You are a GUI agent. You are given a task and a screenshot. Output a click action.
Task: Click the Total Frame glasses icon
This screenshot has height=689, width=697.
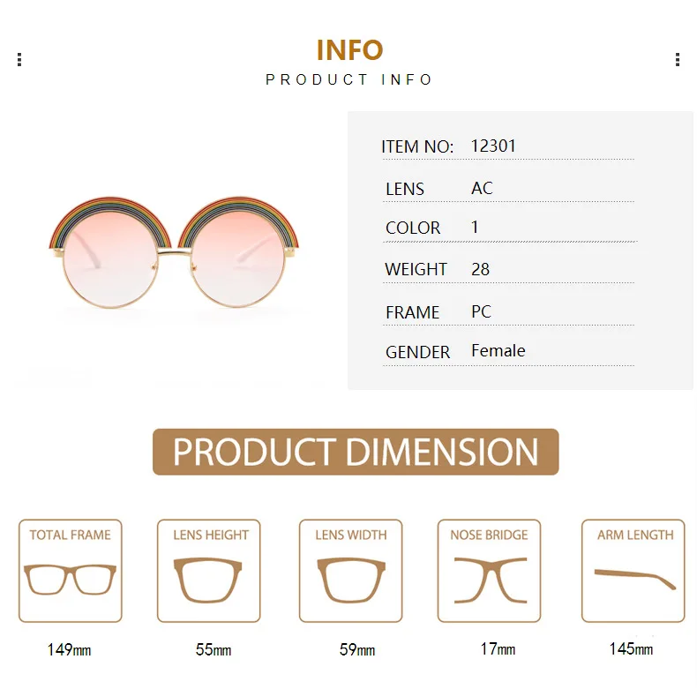point(71,580)
